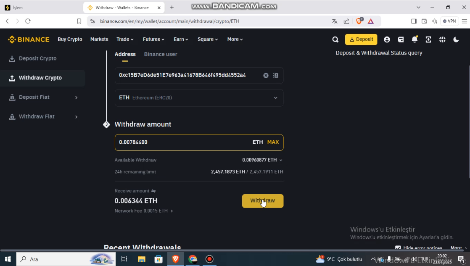Open Brave browser in taskbar
The height and width of the screenshot is (266, 470).
coord(176,259)
